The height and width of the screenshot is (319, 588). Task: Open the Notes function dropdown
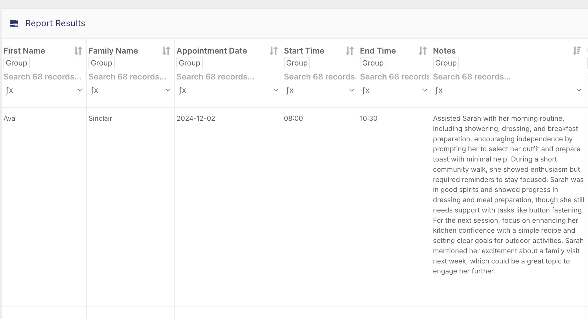tap(508, 90)
